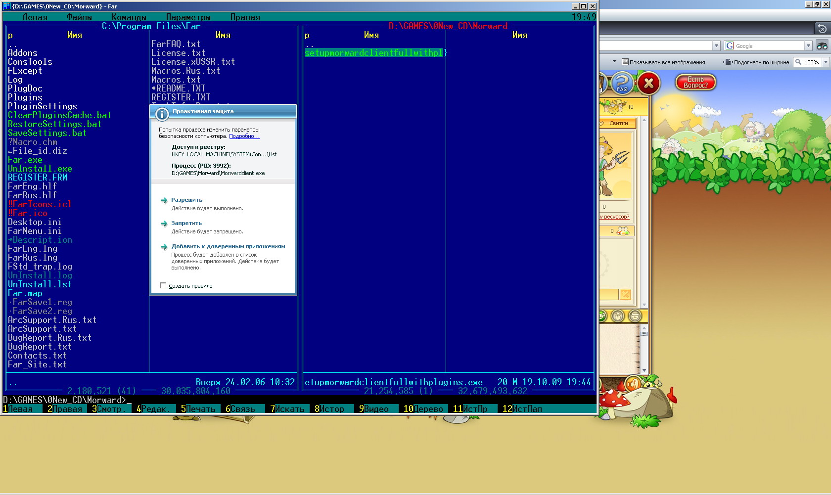Click Разрешить to allow the action

coord(186,200)
